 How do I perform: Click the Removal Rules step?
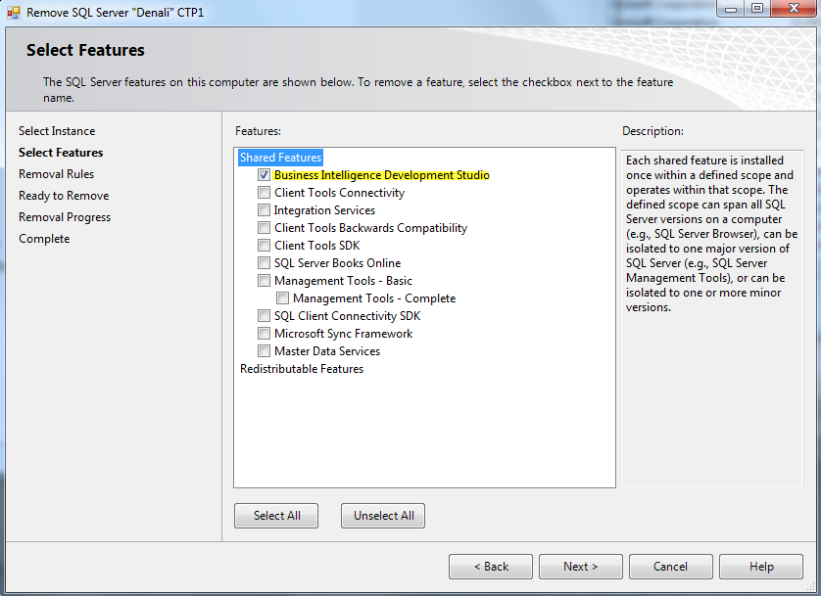pyautogui.click(x=57, y=173)
